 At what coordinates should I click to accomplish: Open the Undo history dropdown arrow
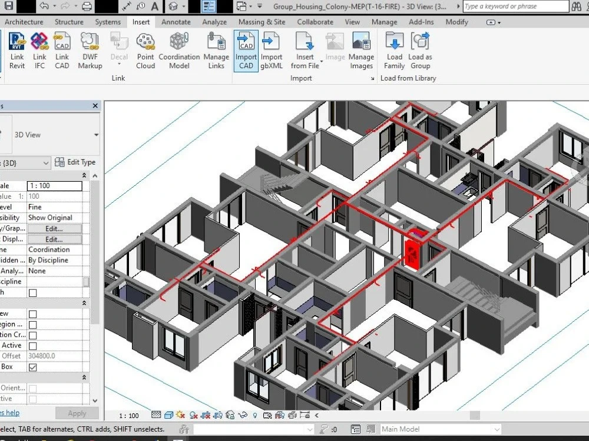55,6
